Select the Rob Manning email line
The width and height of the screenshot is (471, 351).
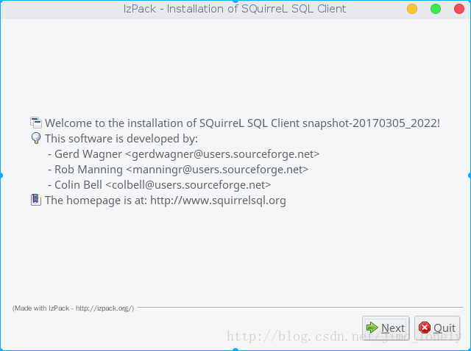click(178, 170)
